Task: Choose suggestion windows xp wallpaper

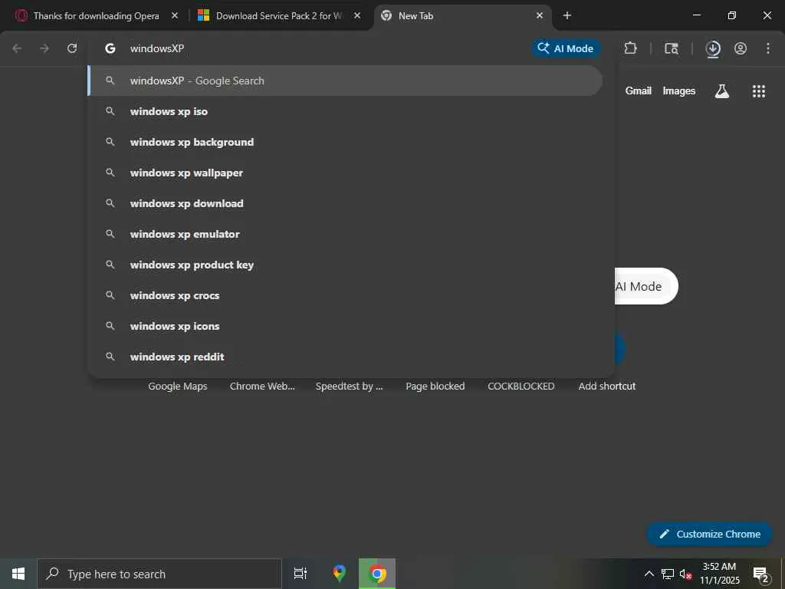Action: tap(345, 173)
